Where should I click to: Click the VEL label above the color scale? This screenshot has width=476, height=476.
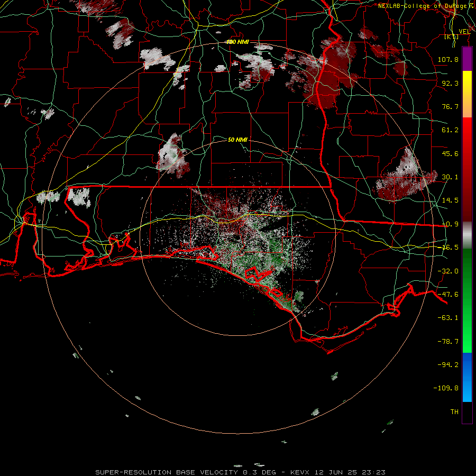pyautogui.click(x=464, y=31)
